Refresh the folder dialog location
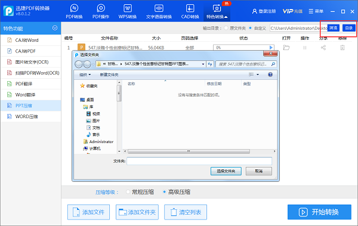 pos(210,64)
